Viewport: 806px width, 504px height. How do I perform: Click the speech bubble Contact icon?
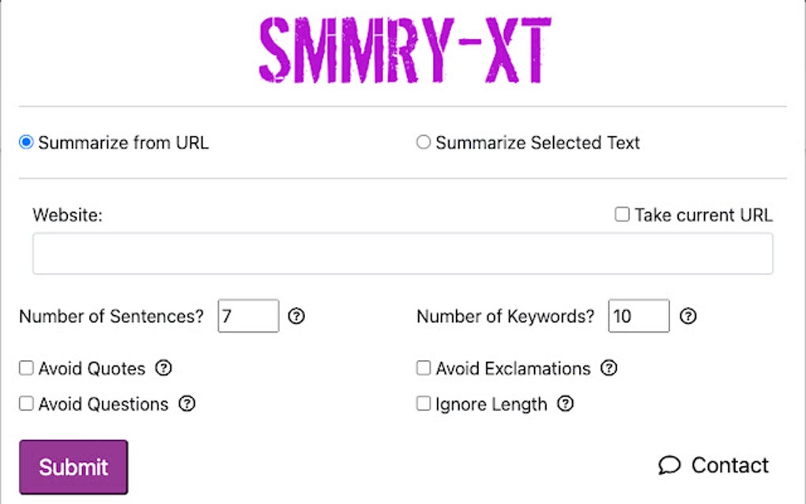tap(671, 465)
